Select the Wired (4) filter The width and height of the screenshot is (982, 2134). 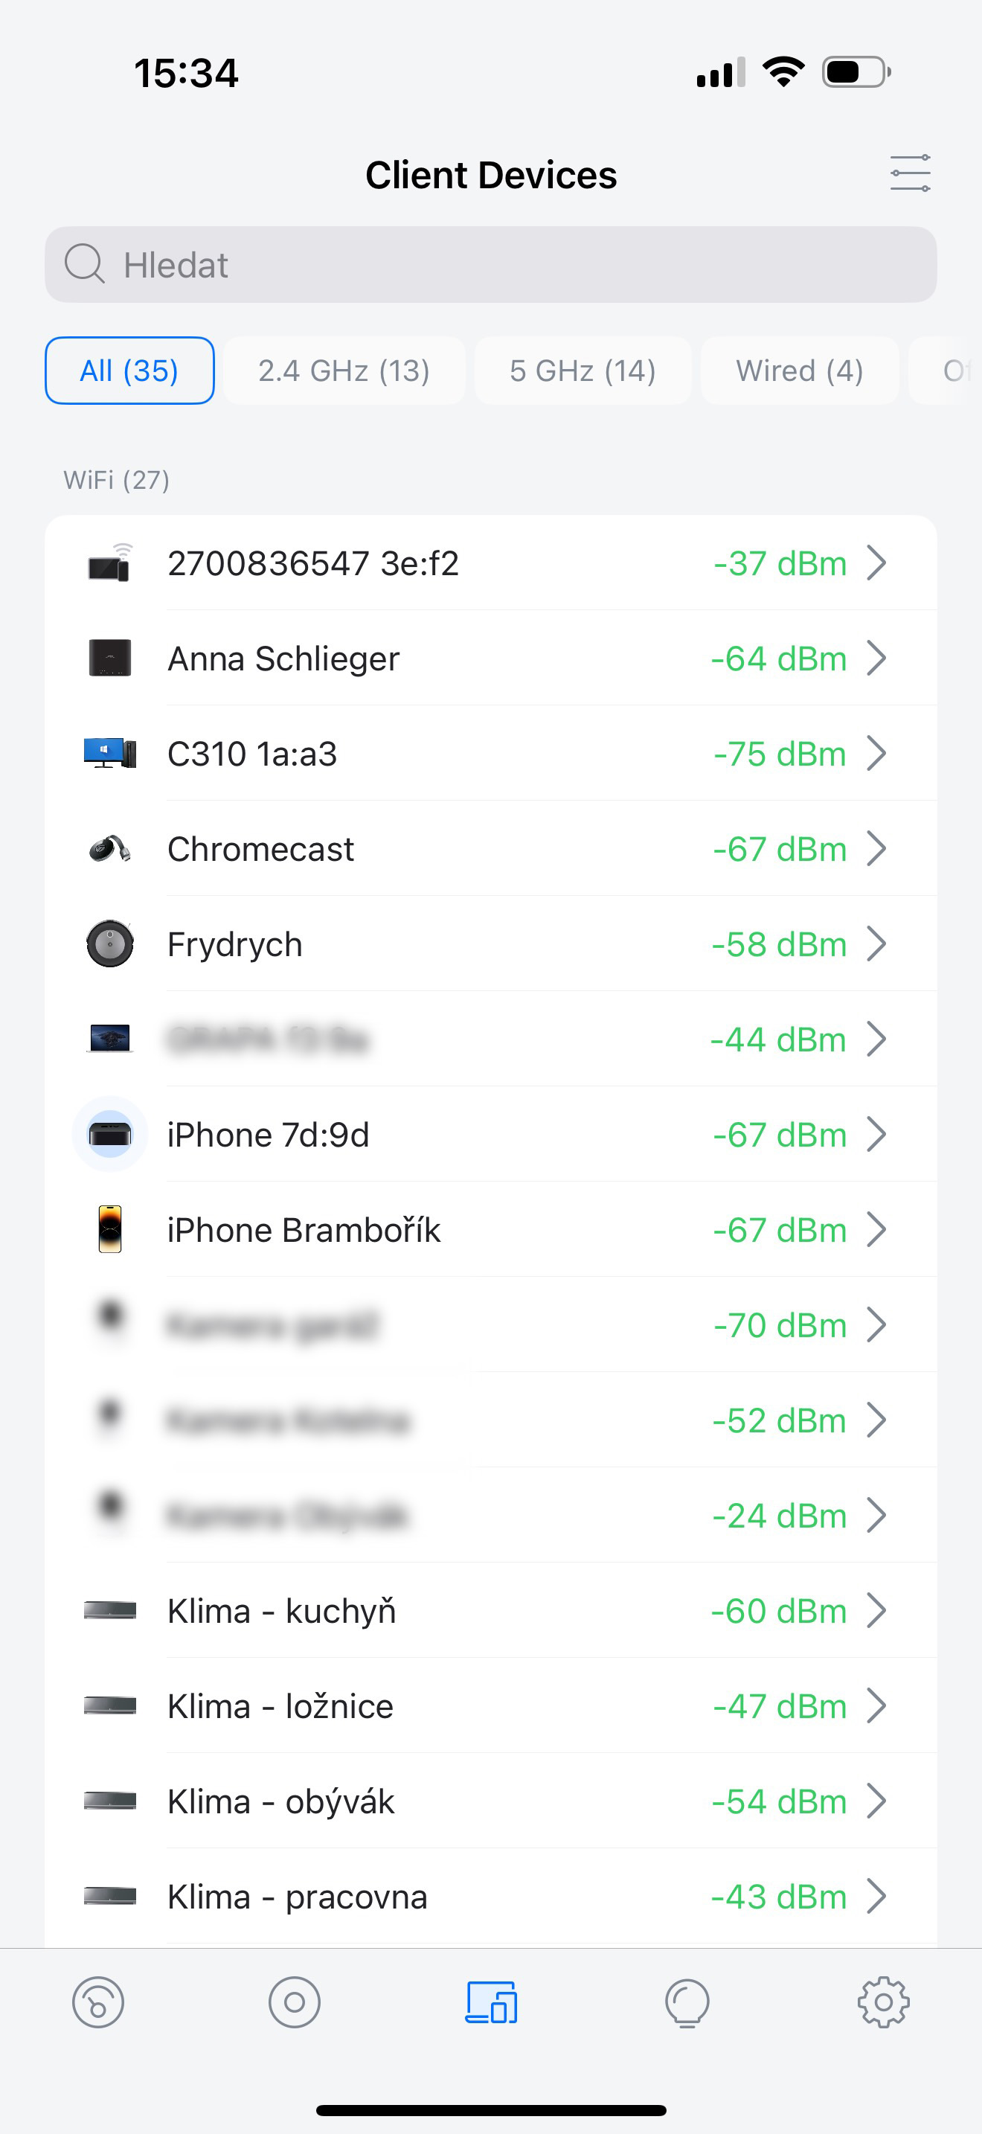[x=799, y=371]
